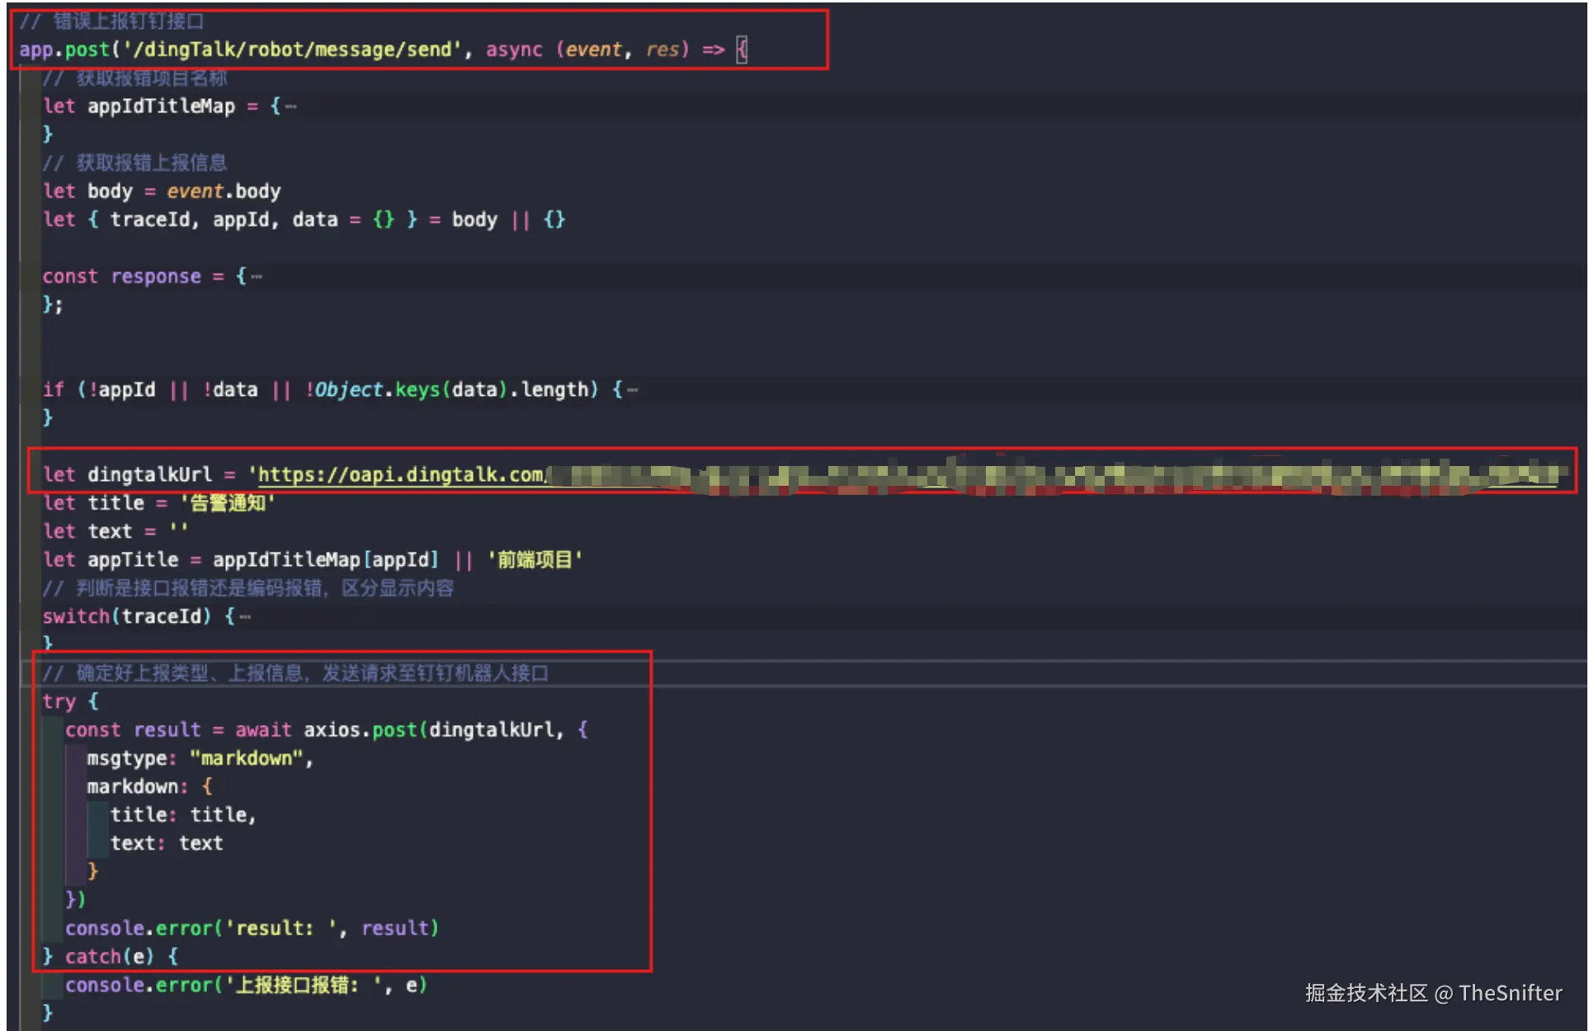Place cursor on the '告警通知' title string

228,503
